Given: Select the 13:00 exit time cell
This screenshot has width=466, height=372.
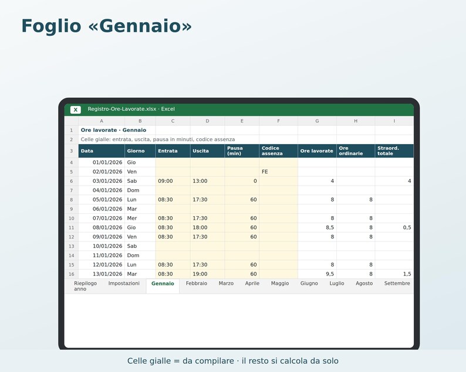Looking at the screenshot, I should click(x=207, y=181).
